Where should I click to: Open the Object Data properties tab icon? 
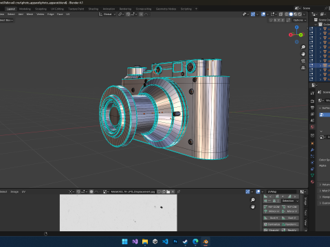tap(312, 176)
